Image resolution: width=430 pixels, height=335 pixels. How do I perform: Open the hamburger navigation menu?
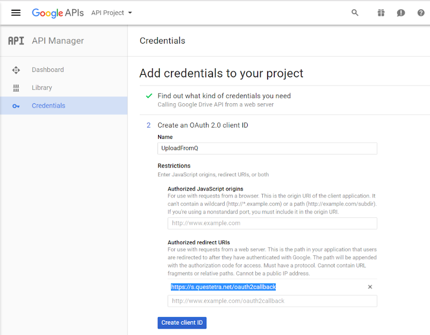[16, 12]
